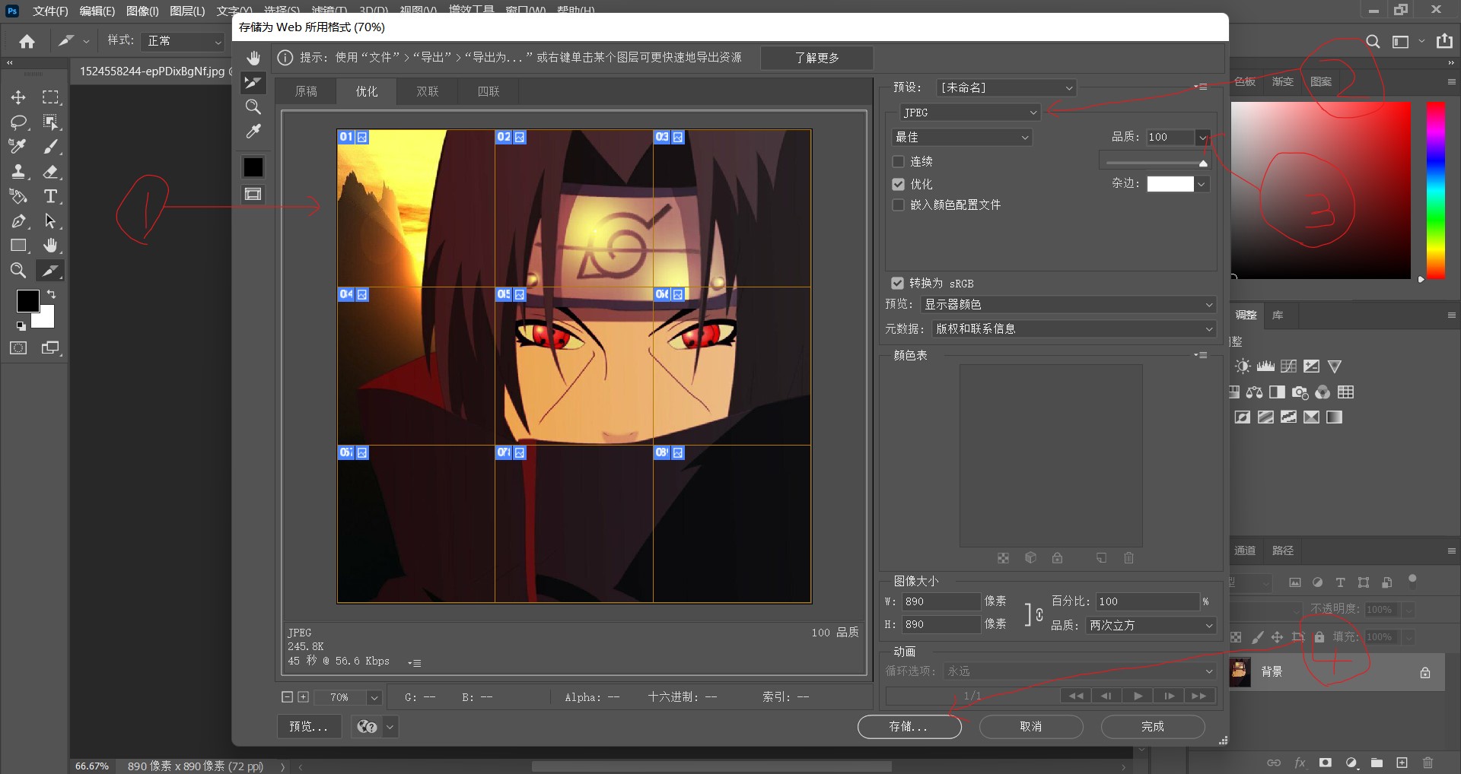Toggle slices visibility icon in dialog
The width and height of the screenshot is (1461, 774).
coord(253,195)
